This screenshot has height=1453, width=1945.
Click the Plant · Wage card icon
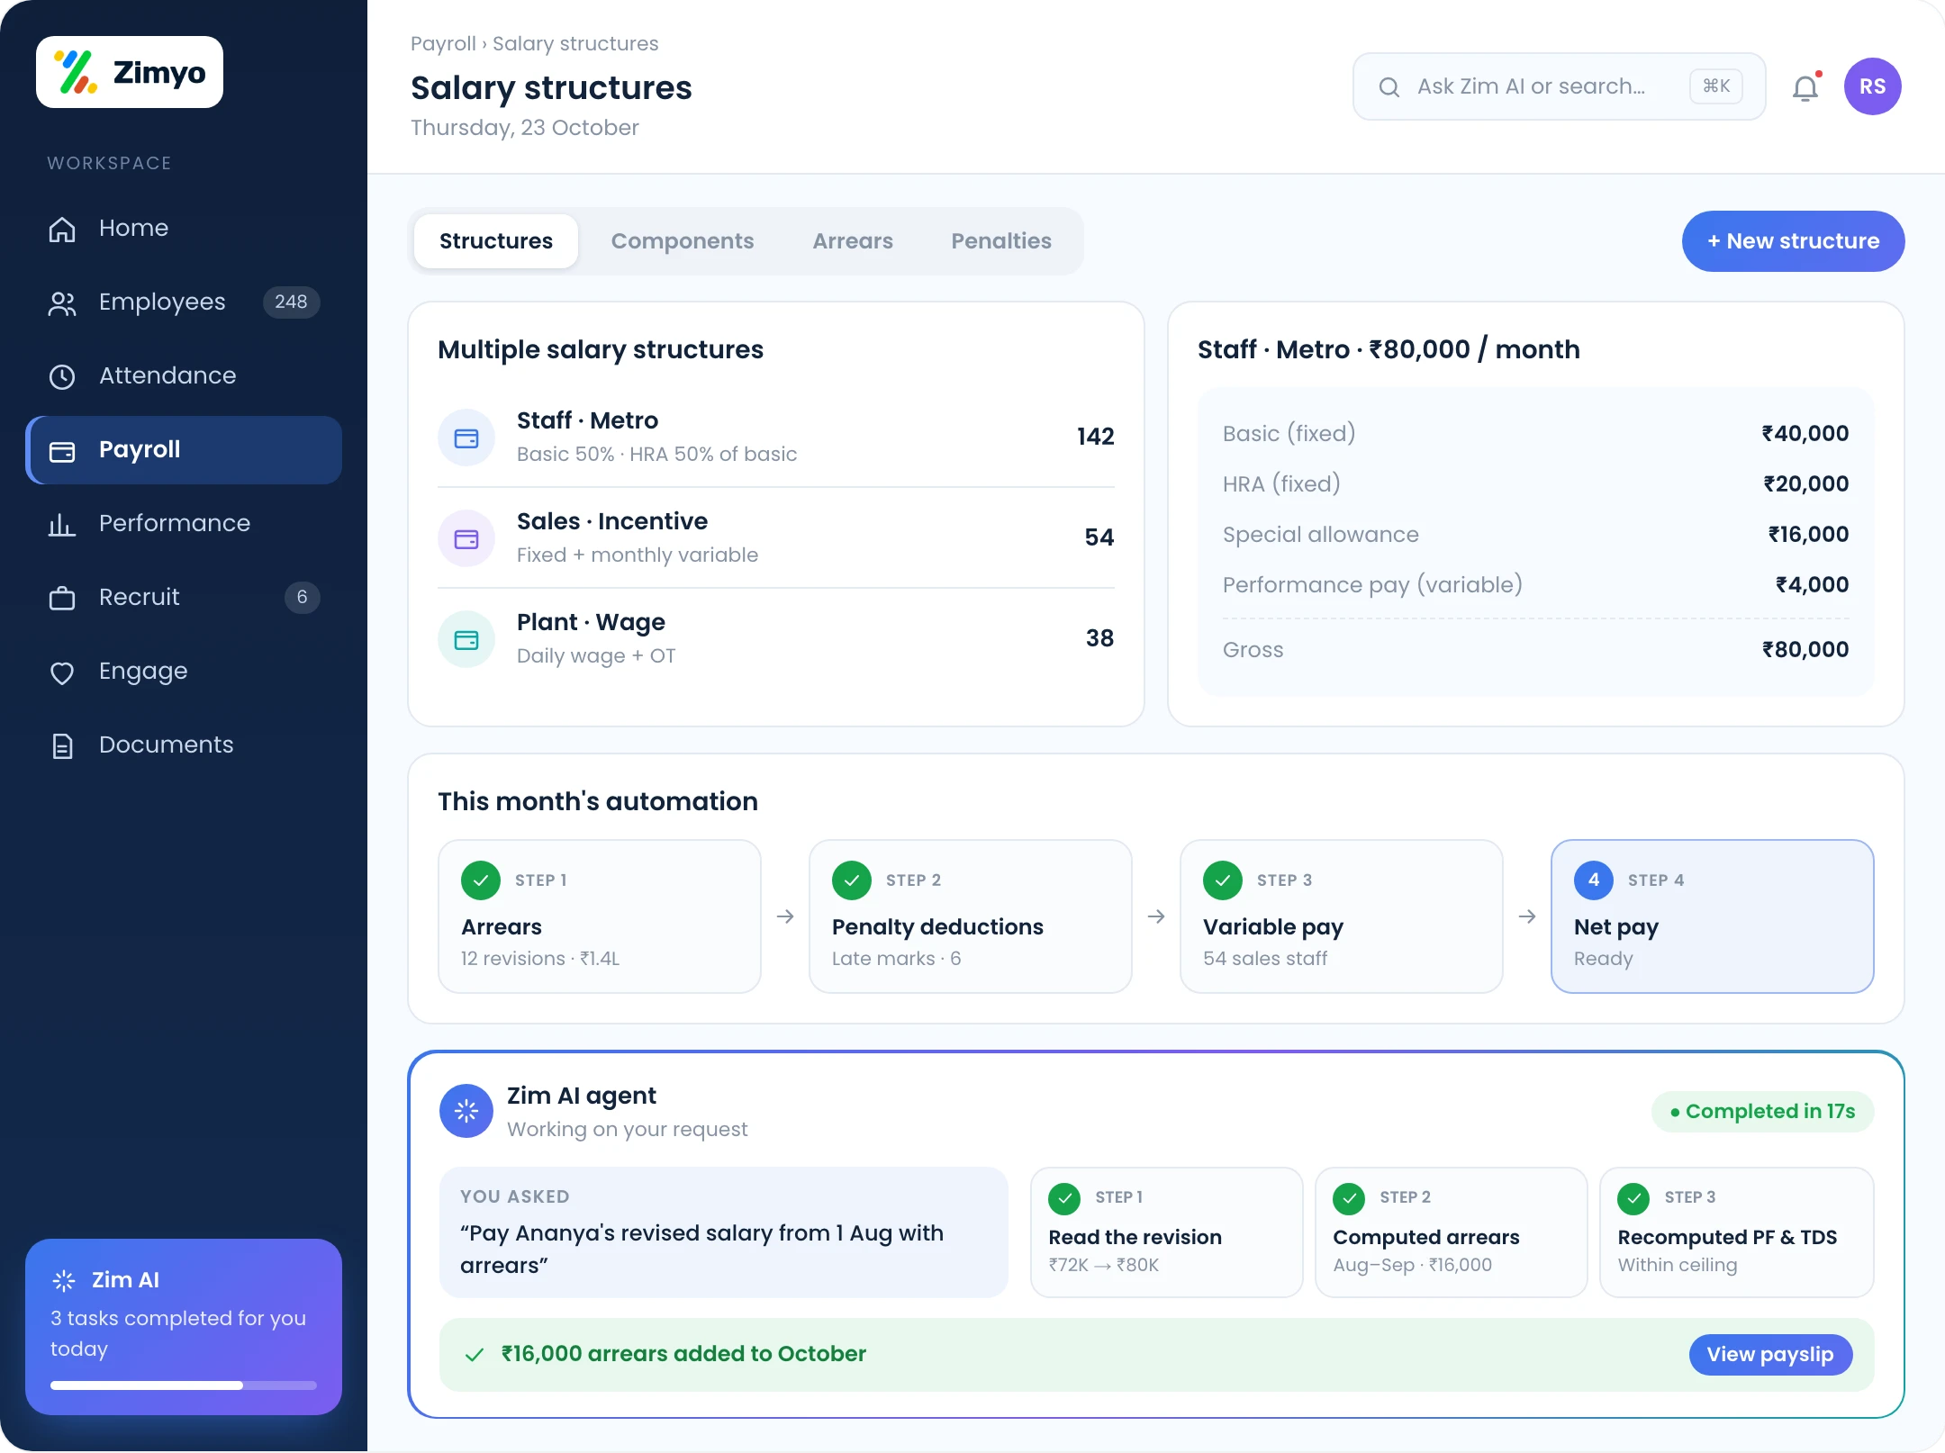466,640
